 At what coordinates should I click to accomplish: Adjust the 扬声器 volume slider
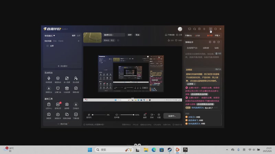coord(127,115)
